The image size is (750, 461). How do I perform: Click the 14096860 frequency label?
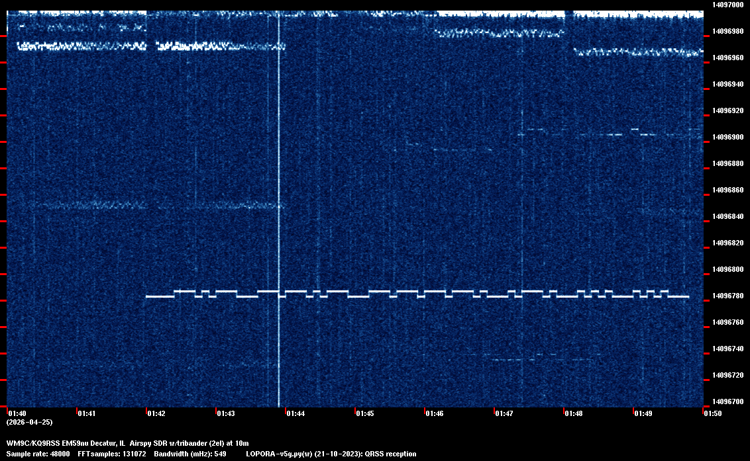point(727,190)
